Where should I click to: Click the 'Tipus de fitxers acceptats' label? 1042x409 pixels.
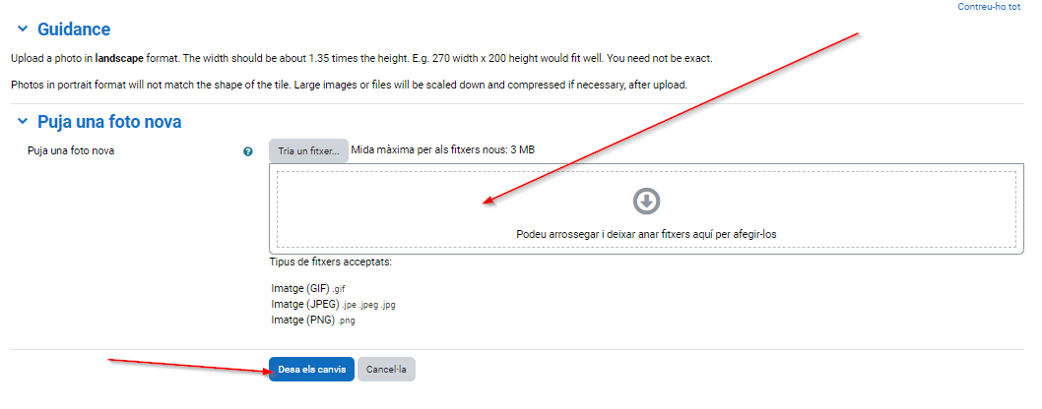point(330,263)
